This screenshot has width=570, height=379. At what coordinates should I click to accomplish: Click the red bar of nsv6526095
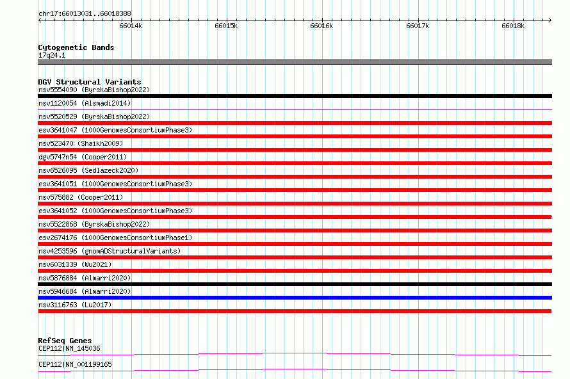(295, 177)
